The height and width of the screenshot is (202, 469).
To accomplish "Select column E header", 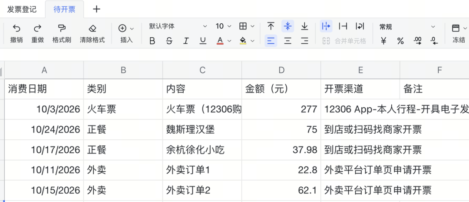I will tap(360, 70).
